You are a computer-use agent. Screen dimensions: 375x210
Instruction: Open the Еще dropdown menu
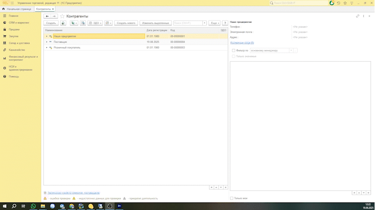tap(215, 23)
